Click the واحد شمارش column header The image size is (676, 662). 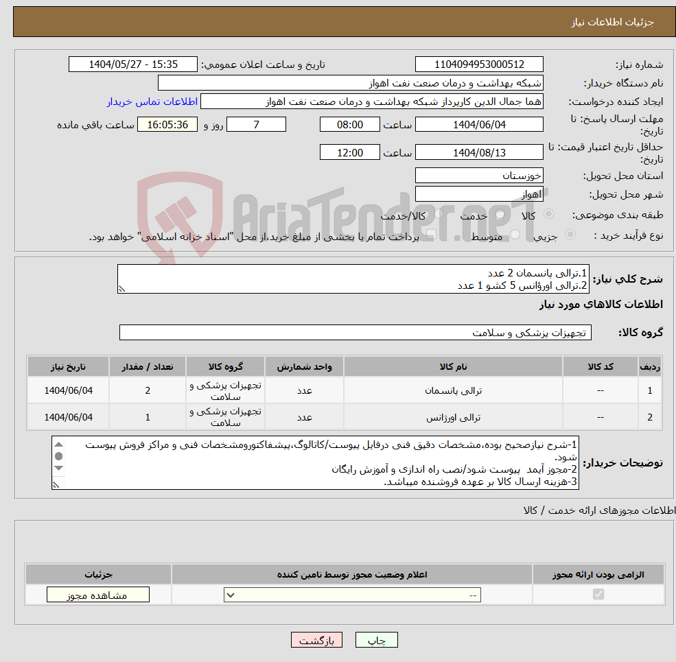point(305,366)
